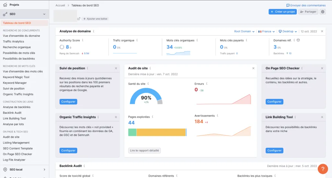Click Ajouter une balise
332x178 pixels.
click(x=95, y=19)
